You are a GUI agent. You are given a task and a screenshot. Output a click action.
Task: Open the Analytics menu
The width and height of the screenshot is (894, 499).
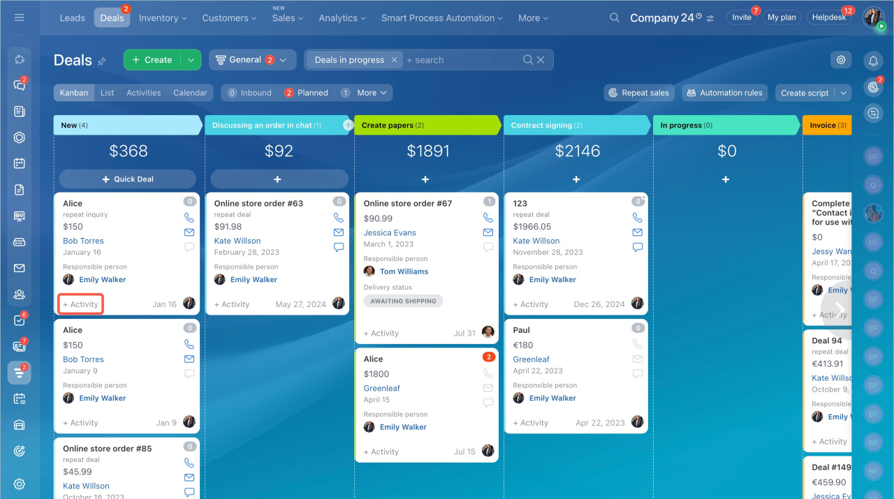click(x=343, y=18)
